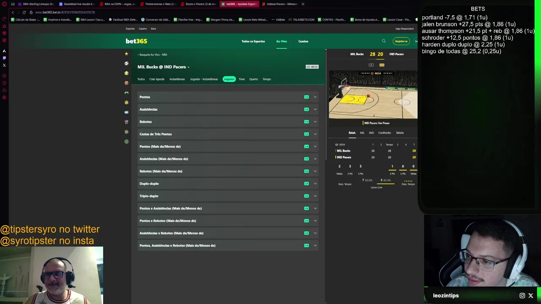Open the Confronto stats tab
Image resolution: width=541 pixels, height=304 pixels.
point(385,133)
